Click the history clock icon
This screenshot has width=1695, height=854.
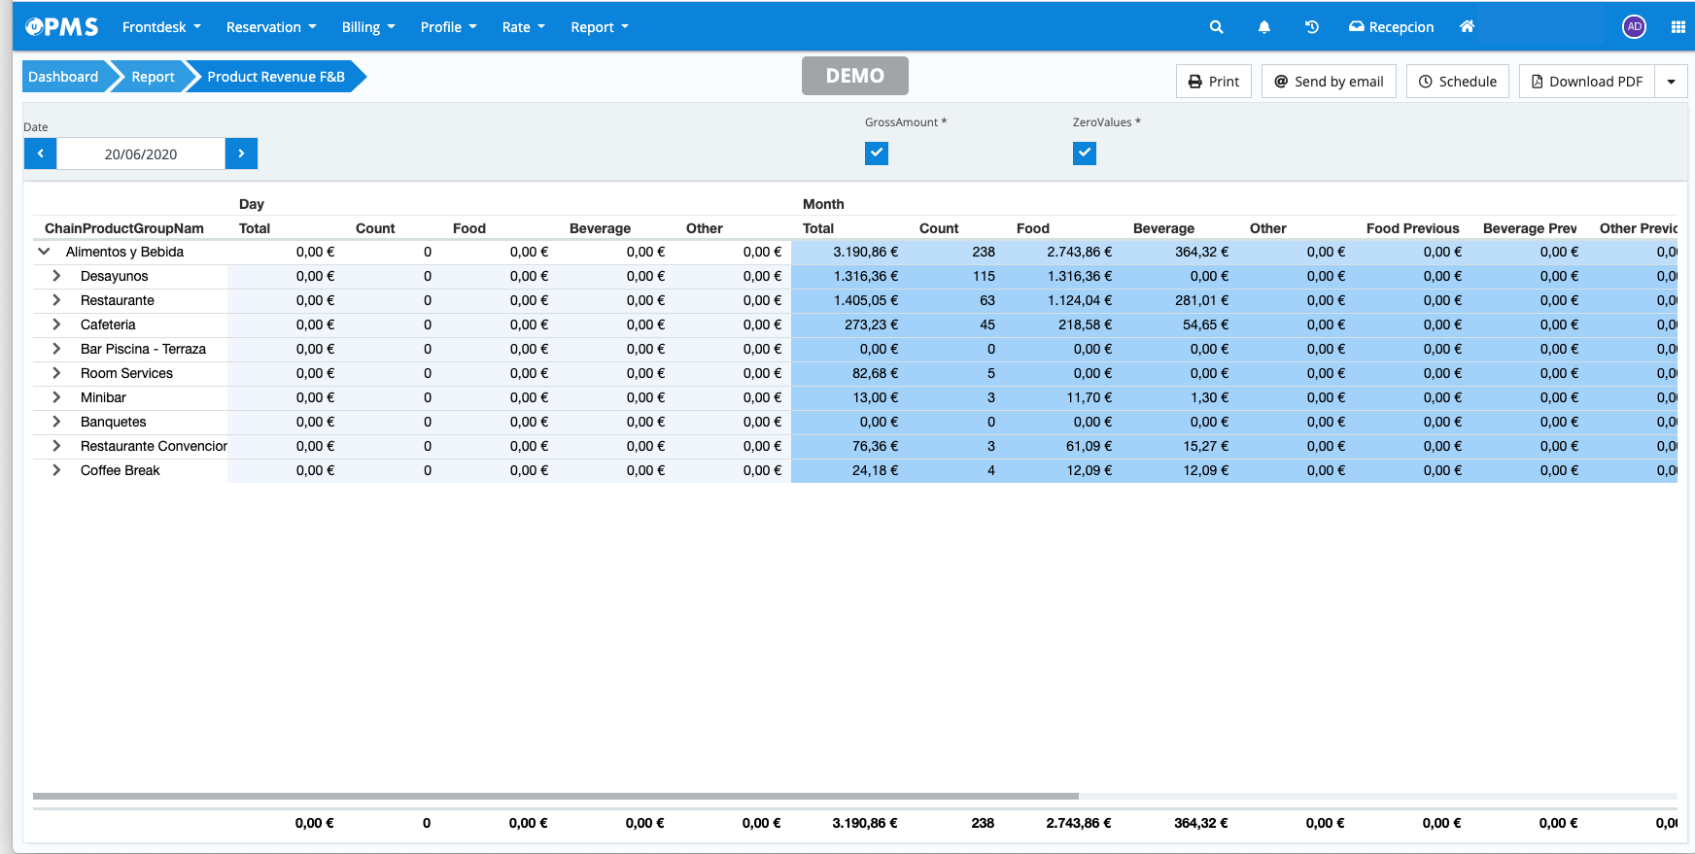pyautogui.click(x=1311, y=27)
